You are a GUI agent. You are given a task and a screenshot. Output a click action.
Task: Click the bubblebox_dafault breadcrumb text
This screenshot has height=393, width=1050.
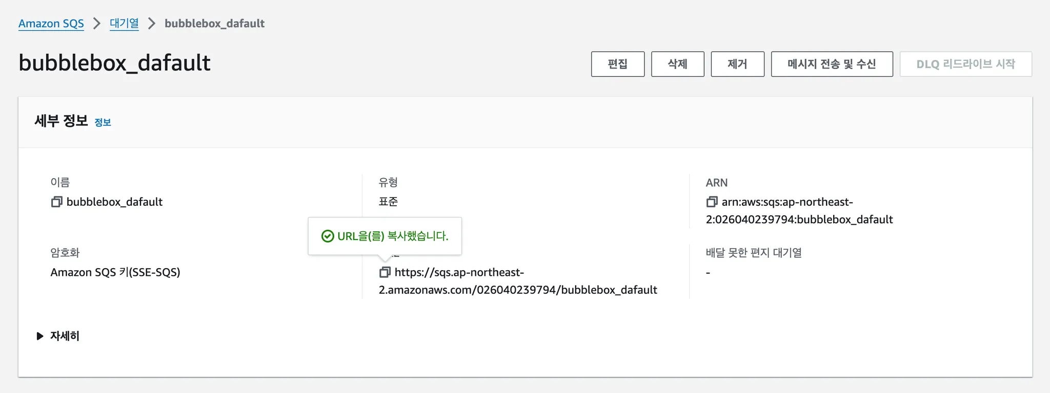[x=214, y=24]
